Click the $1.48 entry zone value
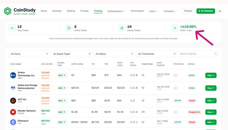228x130 pixels. click(74, 112)
